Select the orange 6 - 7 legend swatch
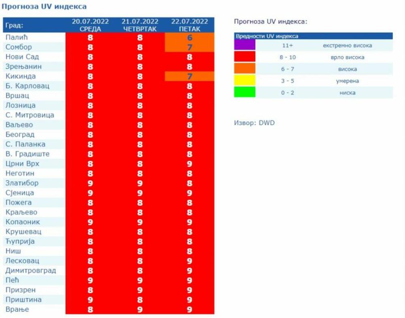 point(245,68)
